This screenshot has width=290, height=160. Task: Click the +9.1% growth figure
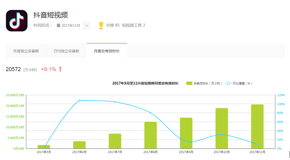(48, 69)
